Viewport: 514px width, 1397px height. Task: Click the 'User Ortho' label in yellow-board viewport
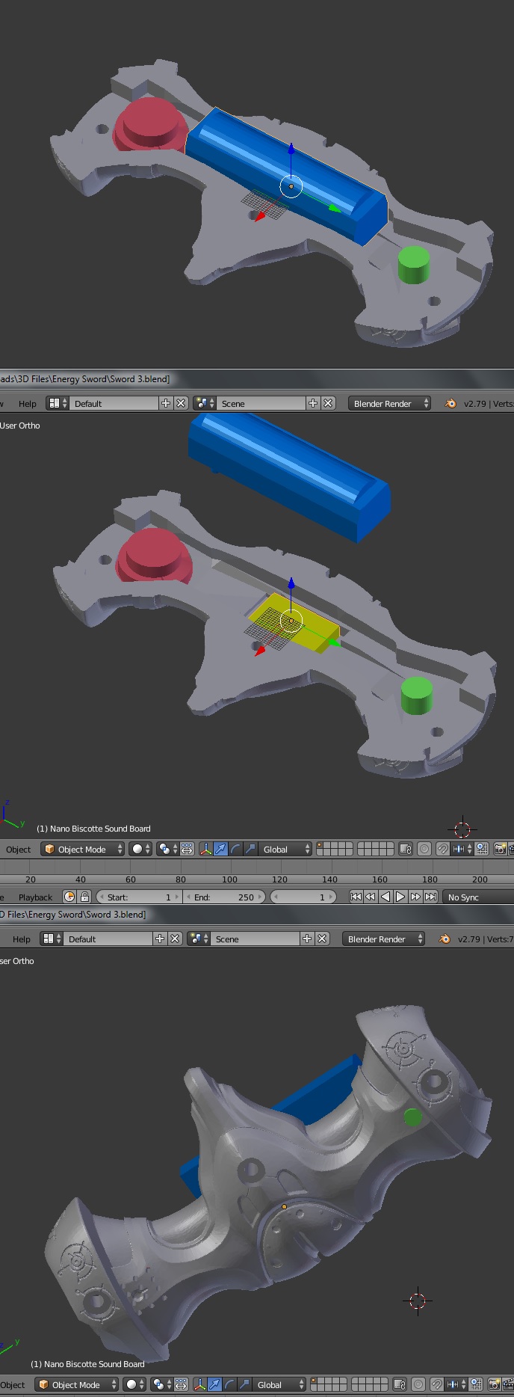pos(20,425)
